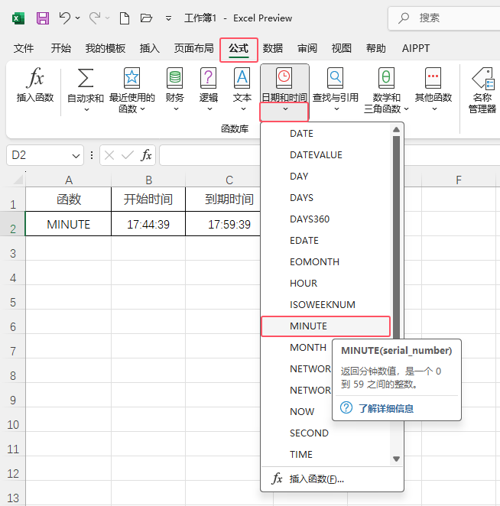500x506 pixels.
Task: Switch to the 开始 tab
Action: coord(60,48)
